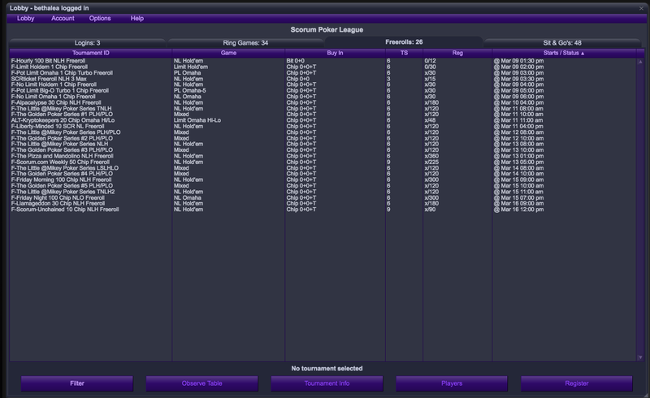Click Limit Omaha Hi-Lo game cell
Image resolution: width=650 pixels, height=398 pixels.
pos(197,120)
